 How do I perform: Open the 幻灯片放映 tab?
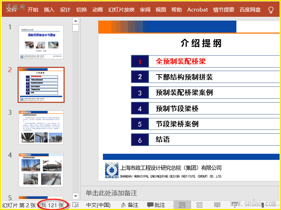coord(121,10)
